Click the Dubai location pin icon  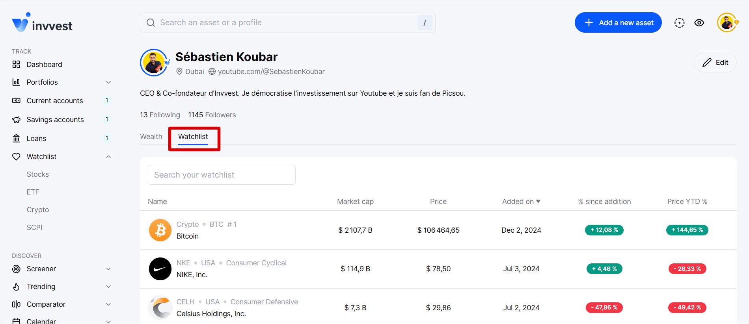click(179, 71)
